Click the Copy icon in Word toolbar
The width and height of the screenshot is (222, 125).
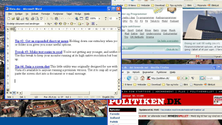(52, 18)
